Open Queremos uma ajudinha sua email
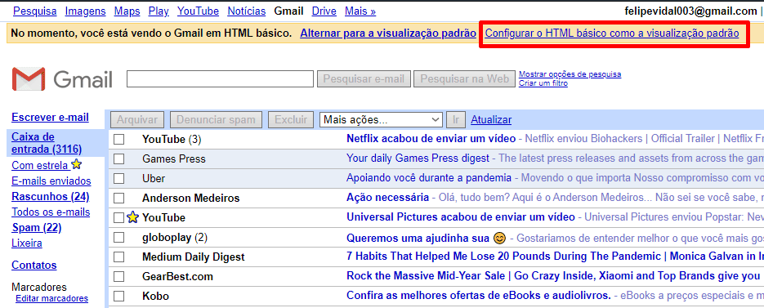Viewport: 764px width, 308px height. pyautogui.click(x=418, y=239)
